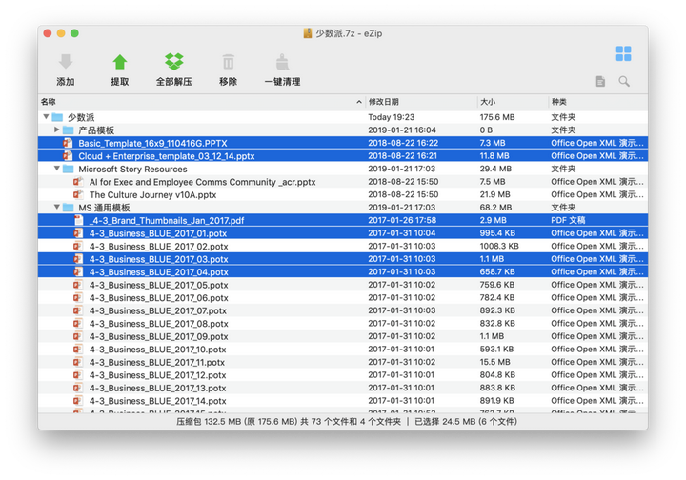Click window title 少数派.7z - eZip
686x480 pixels.
point(349,33)
